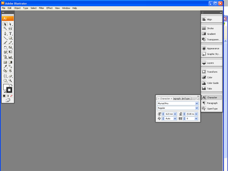Click the Swap Fill and Stroke arrows
The width and height of the screenshot is (228, 171).
coord(11,85)
